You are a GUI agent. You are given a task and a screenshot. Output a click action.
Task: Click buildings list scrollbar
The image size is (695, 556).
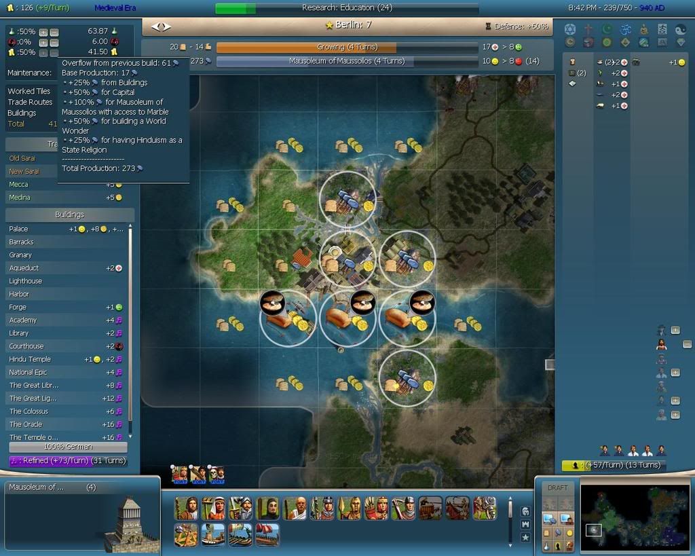click(x=130, y=331)
